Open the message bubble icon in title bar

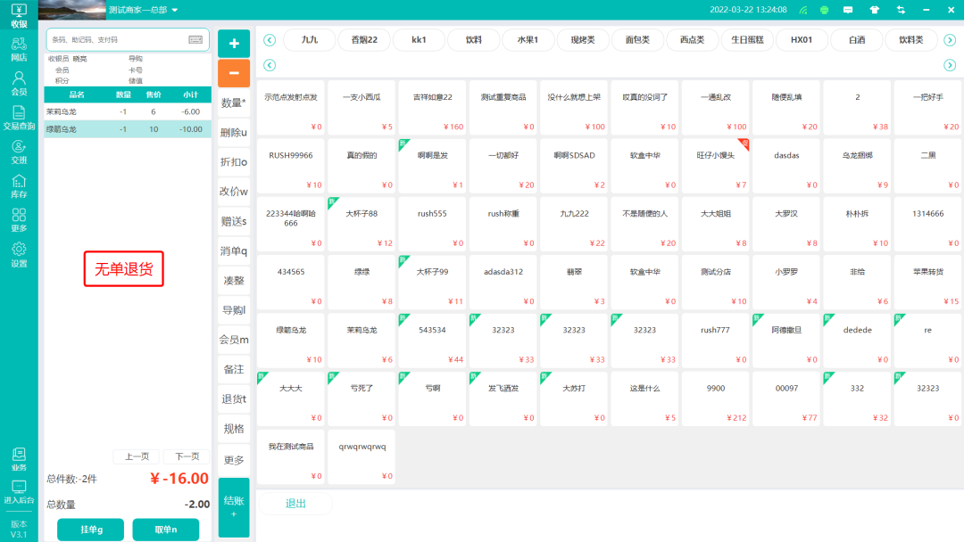tap(849, 10)
